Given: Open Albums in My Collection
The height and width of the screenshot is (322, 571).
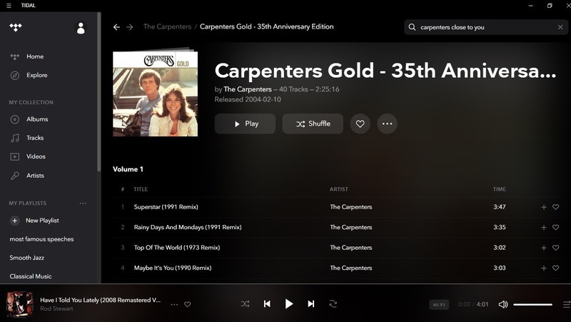Looking at the screenshot, I should 37,119.
